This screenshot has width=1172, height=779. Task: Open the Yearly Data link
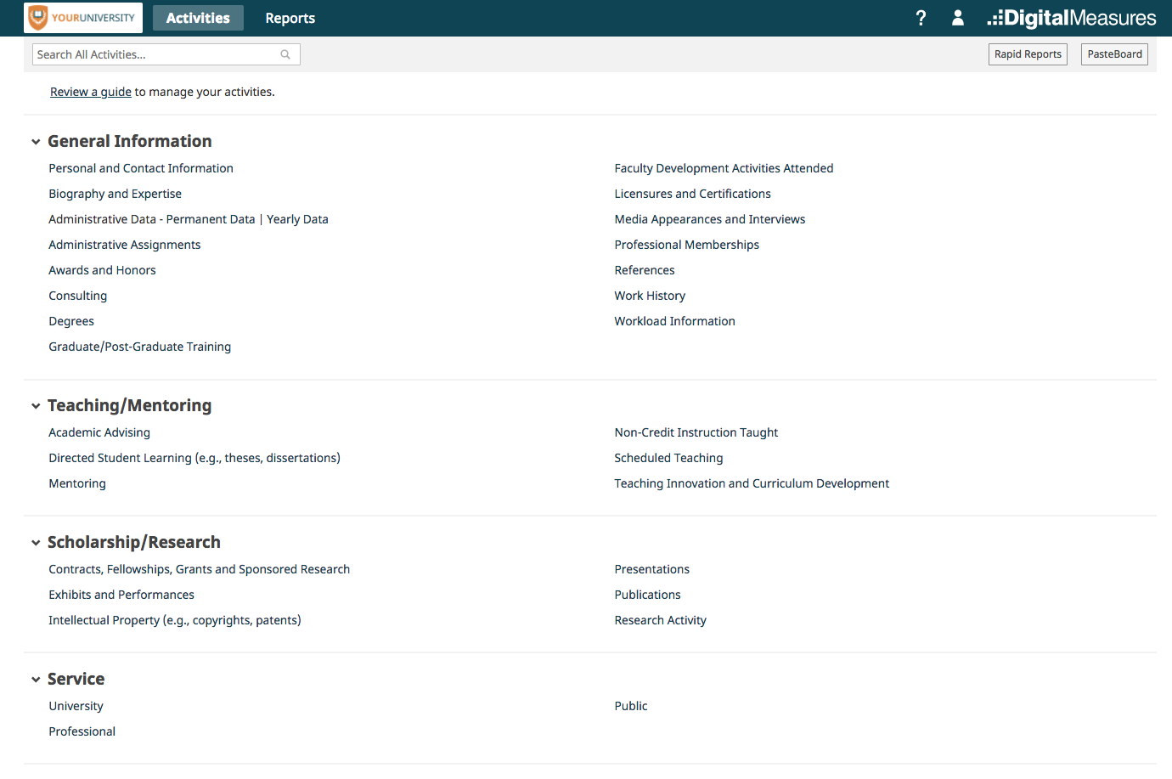click(x=297, y=219)
